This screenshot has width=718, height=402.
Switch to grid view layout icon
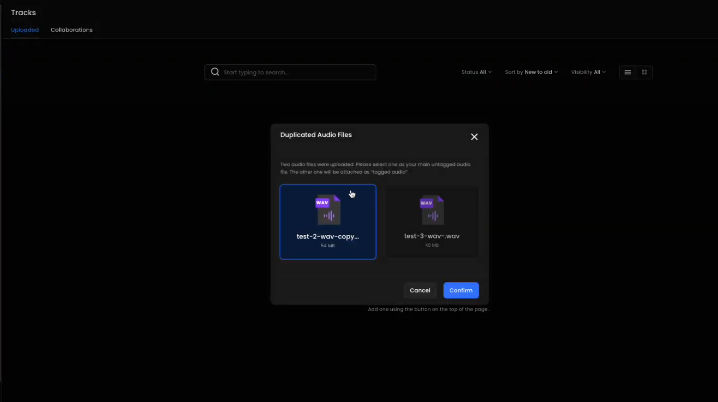click(x=644, y=72)
